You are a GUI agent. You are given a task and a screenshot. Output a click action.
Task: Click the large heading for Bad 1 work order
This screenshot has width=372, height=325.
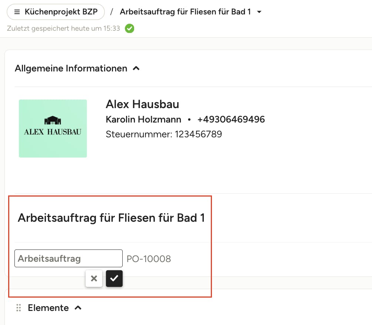111,218
